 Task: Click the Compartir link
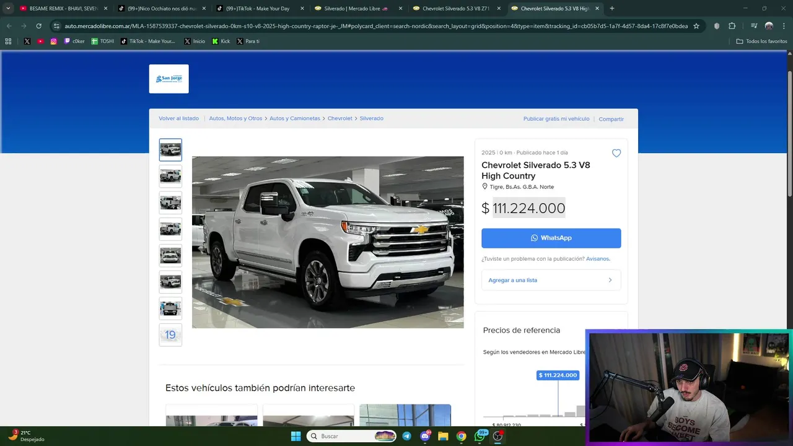pos(611,119)
